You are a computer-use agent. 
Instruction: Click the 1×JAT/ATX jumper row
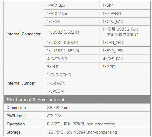(x=97, y=83)
